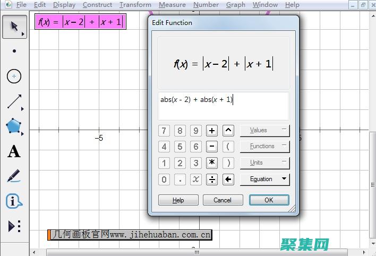
Task: Open the Custom tools icon
Action: click(14, 226)
